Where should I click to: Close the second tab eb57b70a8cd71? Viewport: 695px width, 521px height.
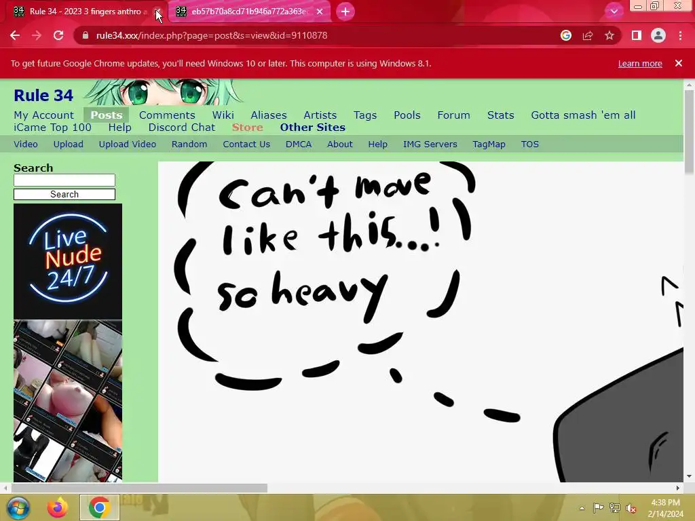point(320,12)
